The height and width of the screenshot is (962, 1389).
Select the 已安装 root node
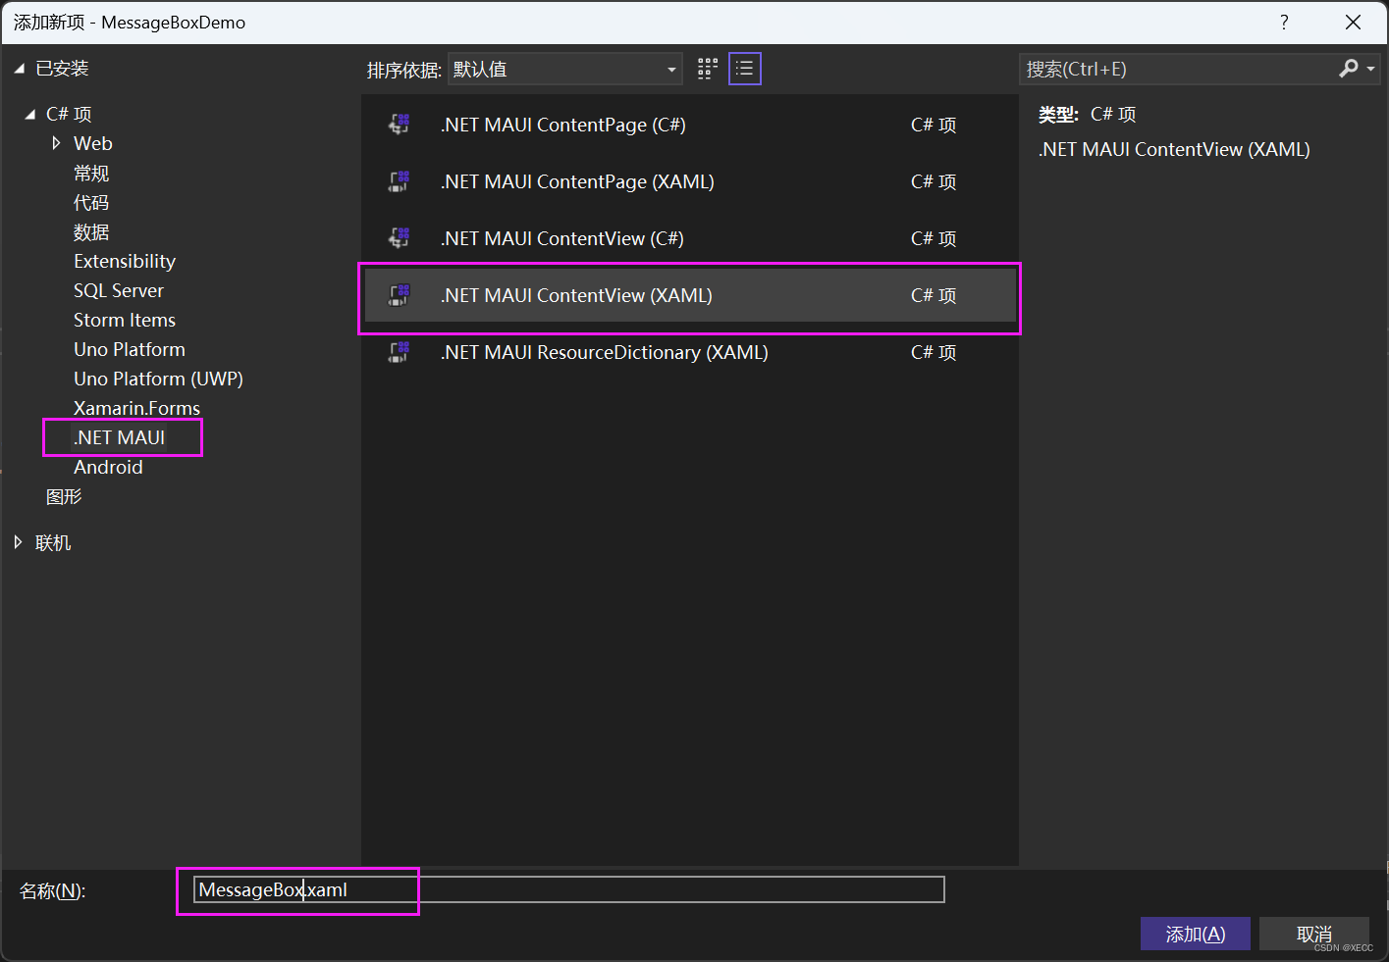click(62, 69)
